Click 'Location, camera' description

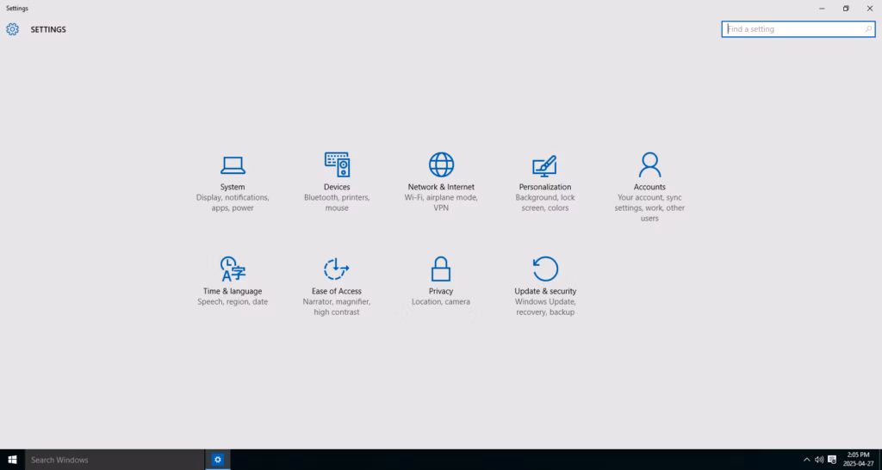click(441, 302)
